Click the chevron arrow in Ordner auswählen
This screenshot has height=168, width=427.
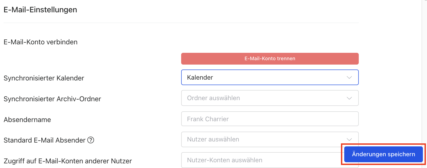[x=349, y=98]
